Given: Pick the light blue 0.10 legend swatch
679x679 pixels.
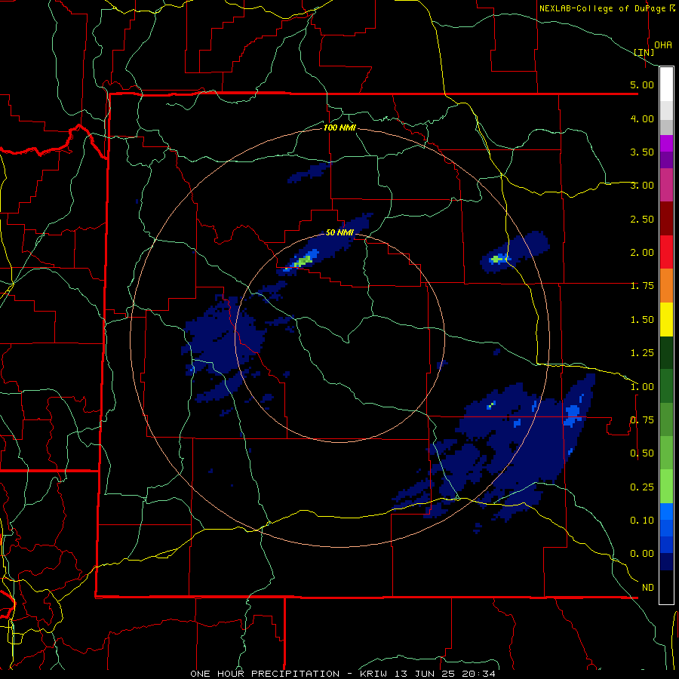Looking at the screenshot, I should point(666,512).
